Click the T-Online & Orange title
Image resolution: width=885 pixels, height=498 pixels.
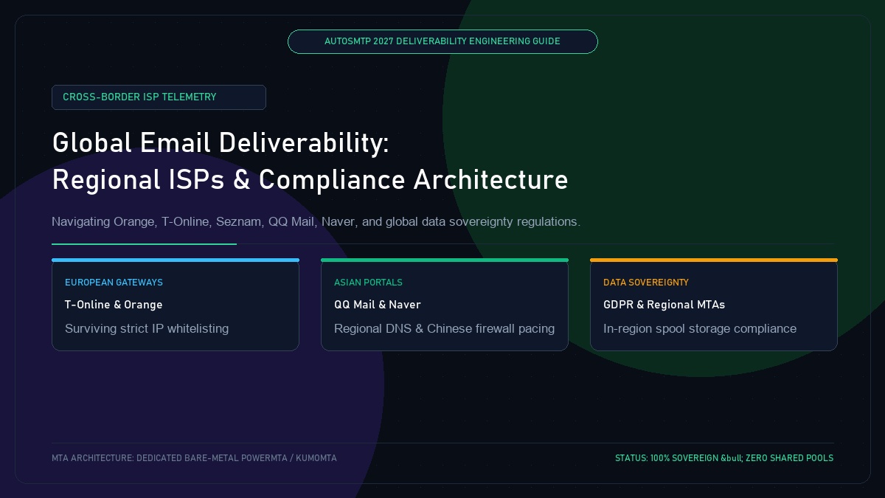tap(114, 305)
